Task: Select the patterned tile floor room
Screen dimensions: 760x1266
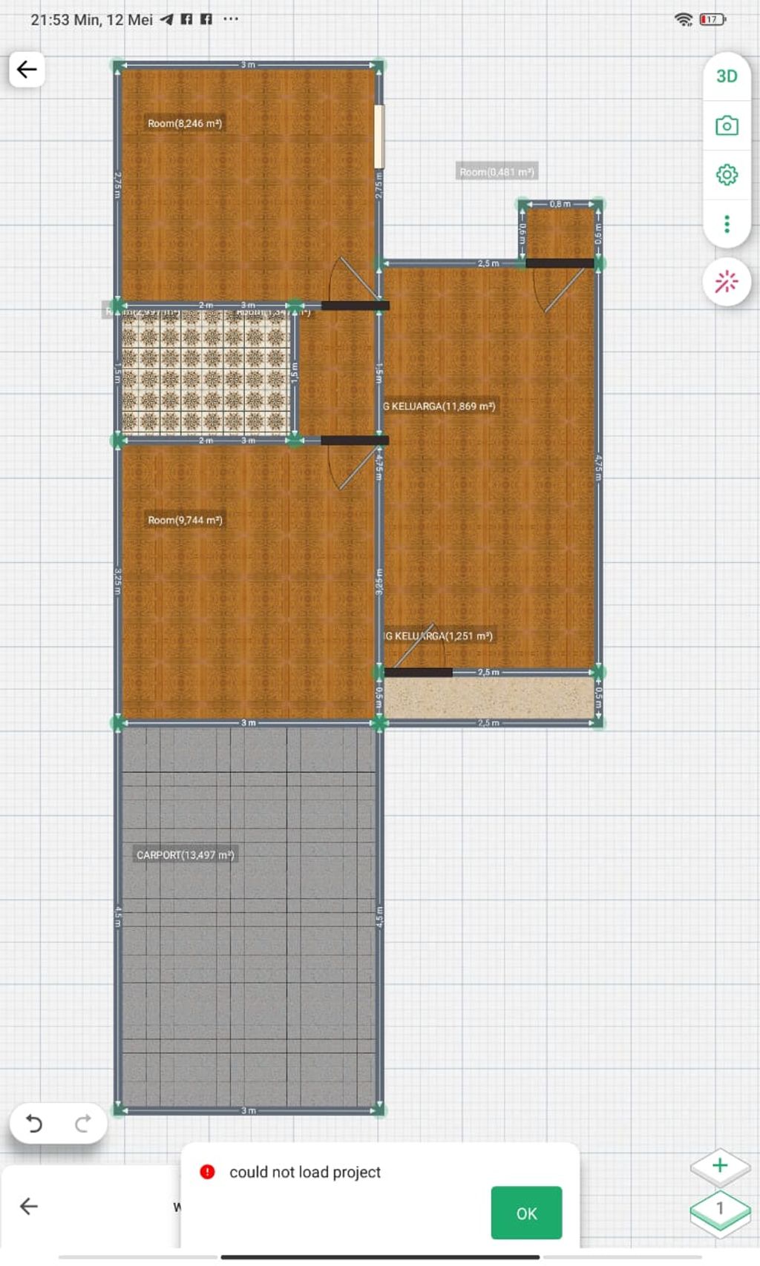Action: 206,373
